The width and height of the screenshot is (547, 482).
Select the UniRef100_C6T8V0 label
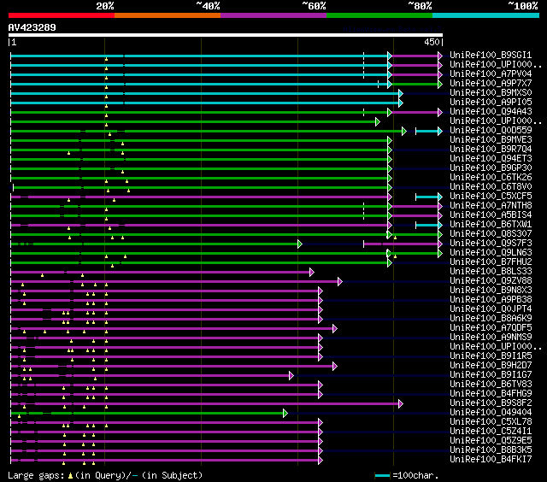click(491, 187)
